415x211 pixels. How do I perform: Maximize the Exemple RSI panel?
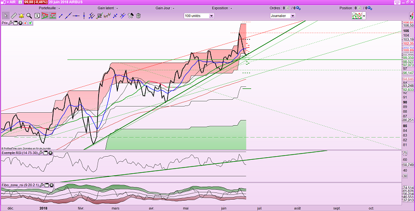[x=46, y=153]
